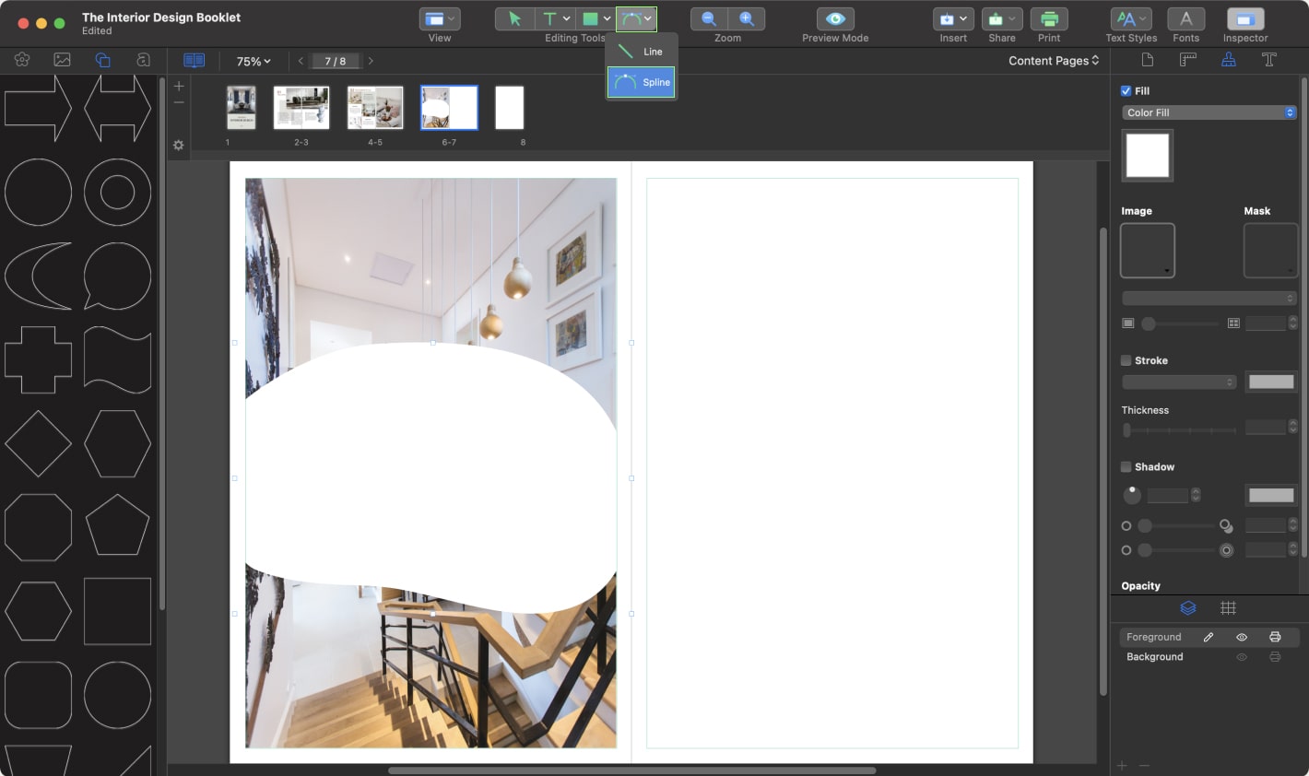Select the clipart browser in the left sidebar
This screenshot has width=1309, height=776.
22,60
